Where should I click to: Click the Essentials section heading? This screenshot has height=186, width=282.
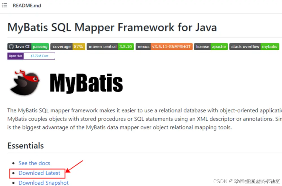tap(26, 146)
